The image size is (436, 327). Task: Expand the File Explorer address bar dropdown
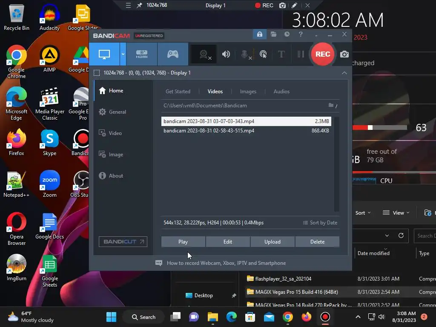pos(387,235)
